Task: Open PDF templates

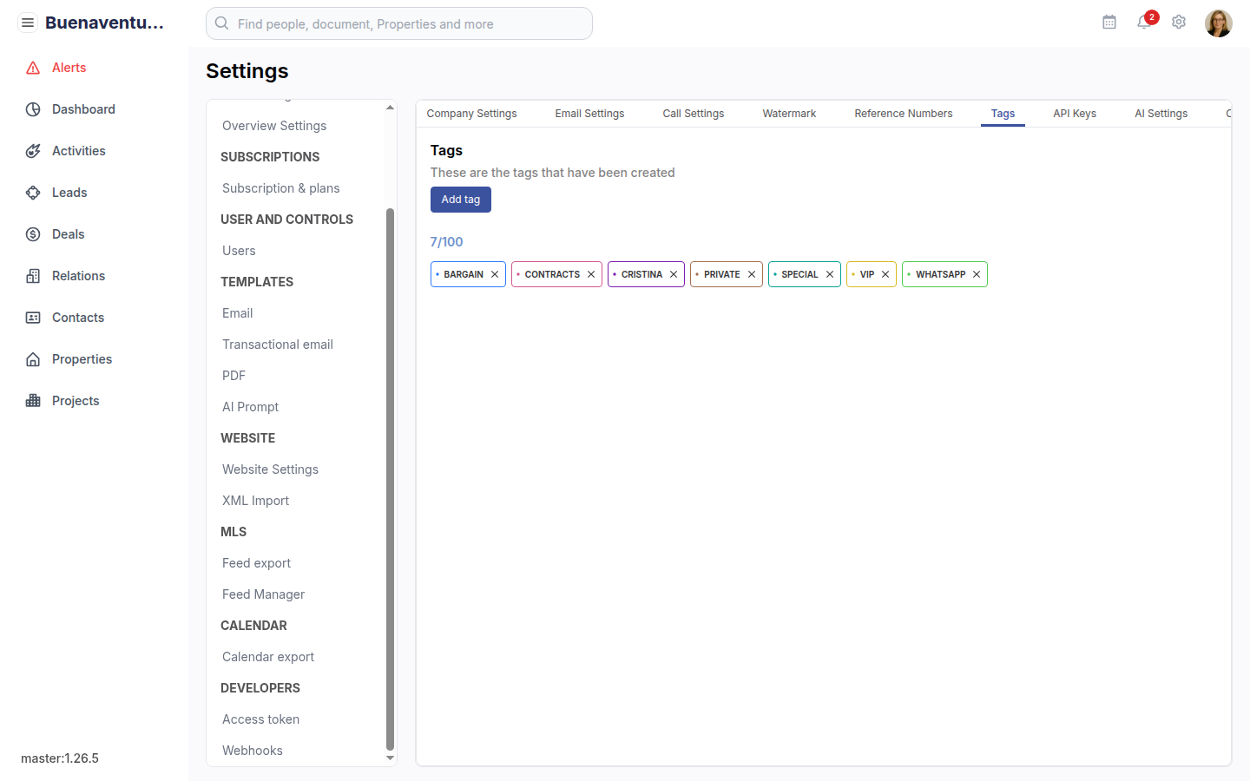Action: [x=234, y=376]
